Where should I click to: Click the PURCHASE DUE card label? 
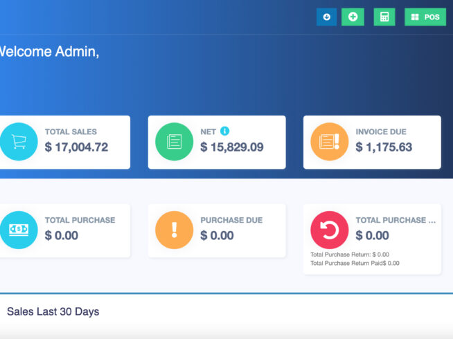tap(232, 220)
